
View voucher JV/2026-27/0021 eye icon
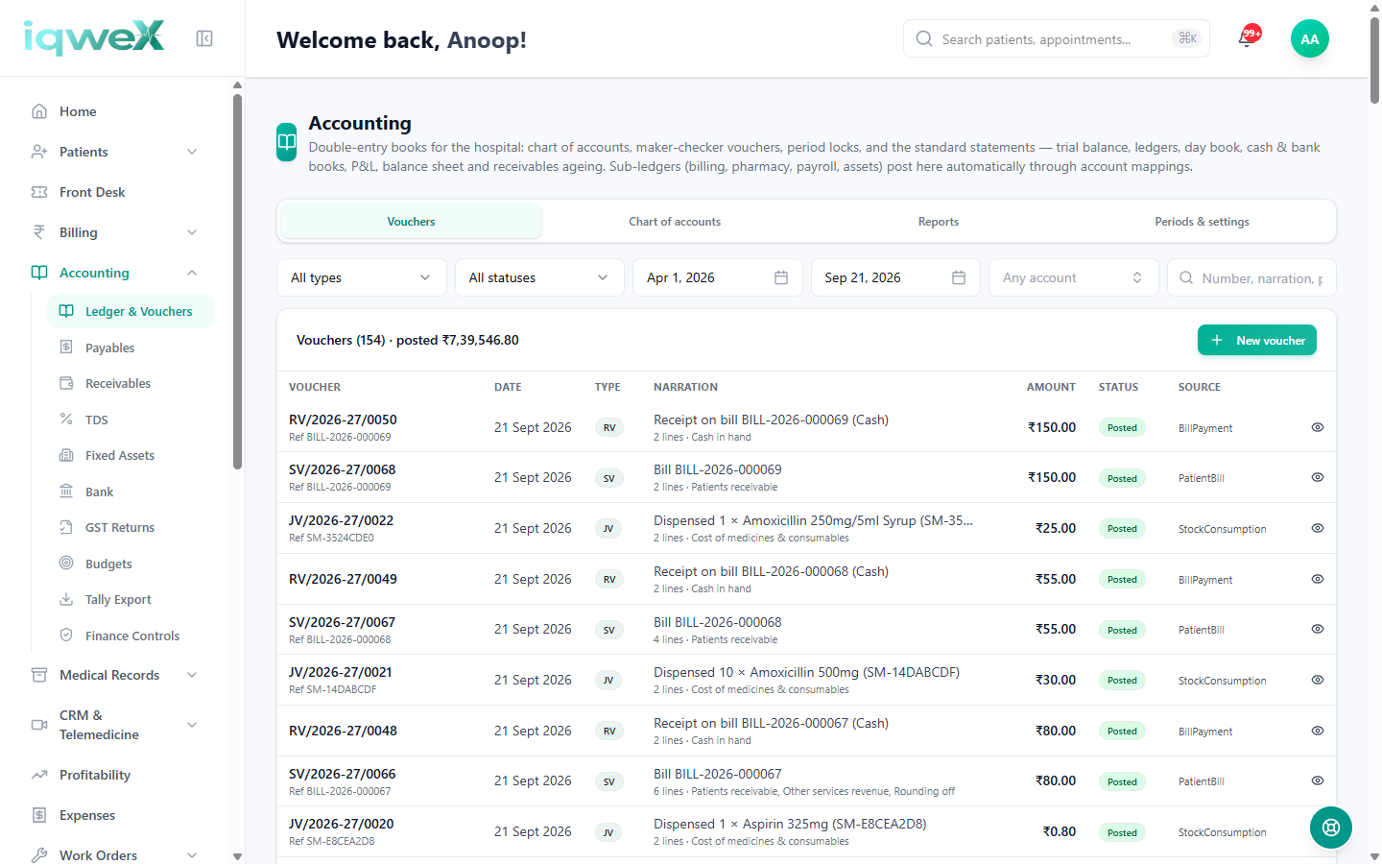pyautogui.click(x=1318, y=680)
